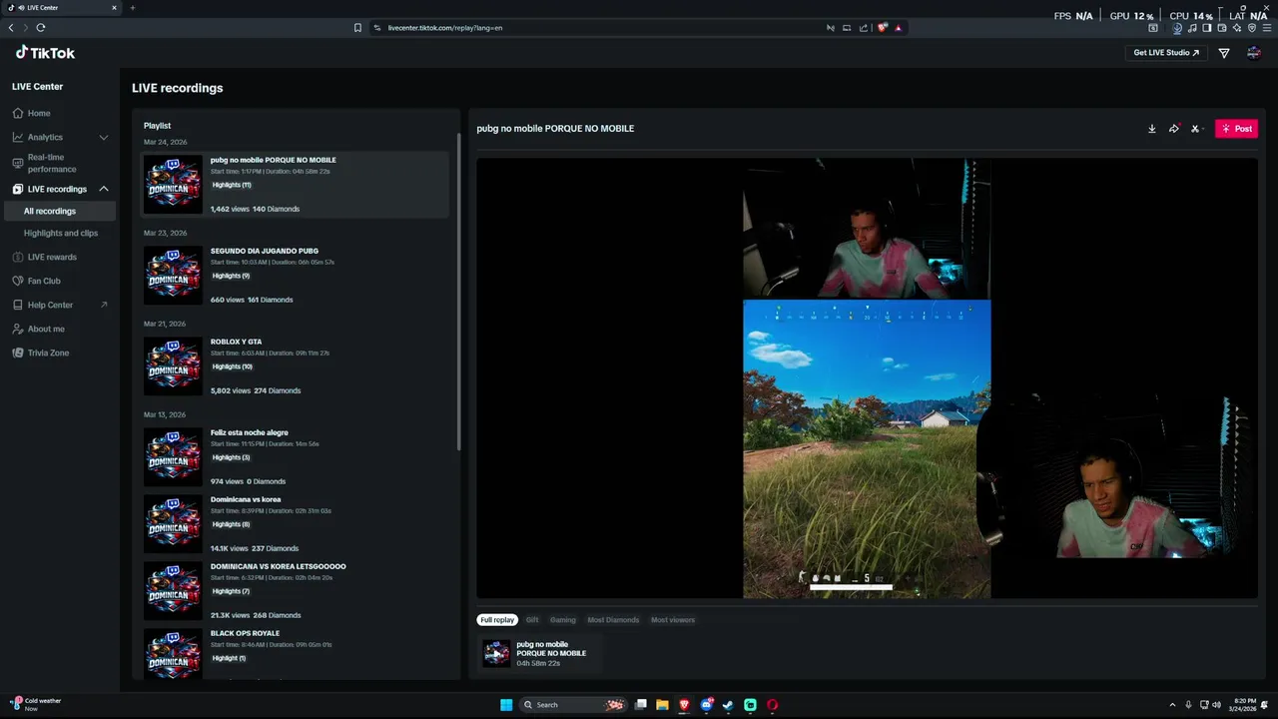
Task: Switch to the Gaming tab
Action: click(563, 620)
